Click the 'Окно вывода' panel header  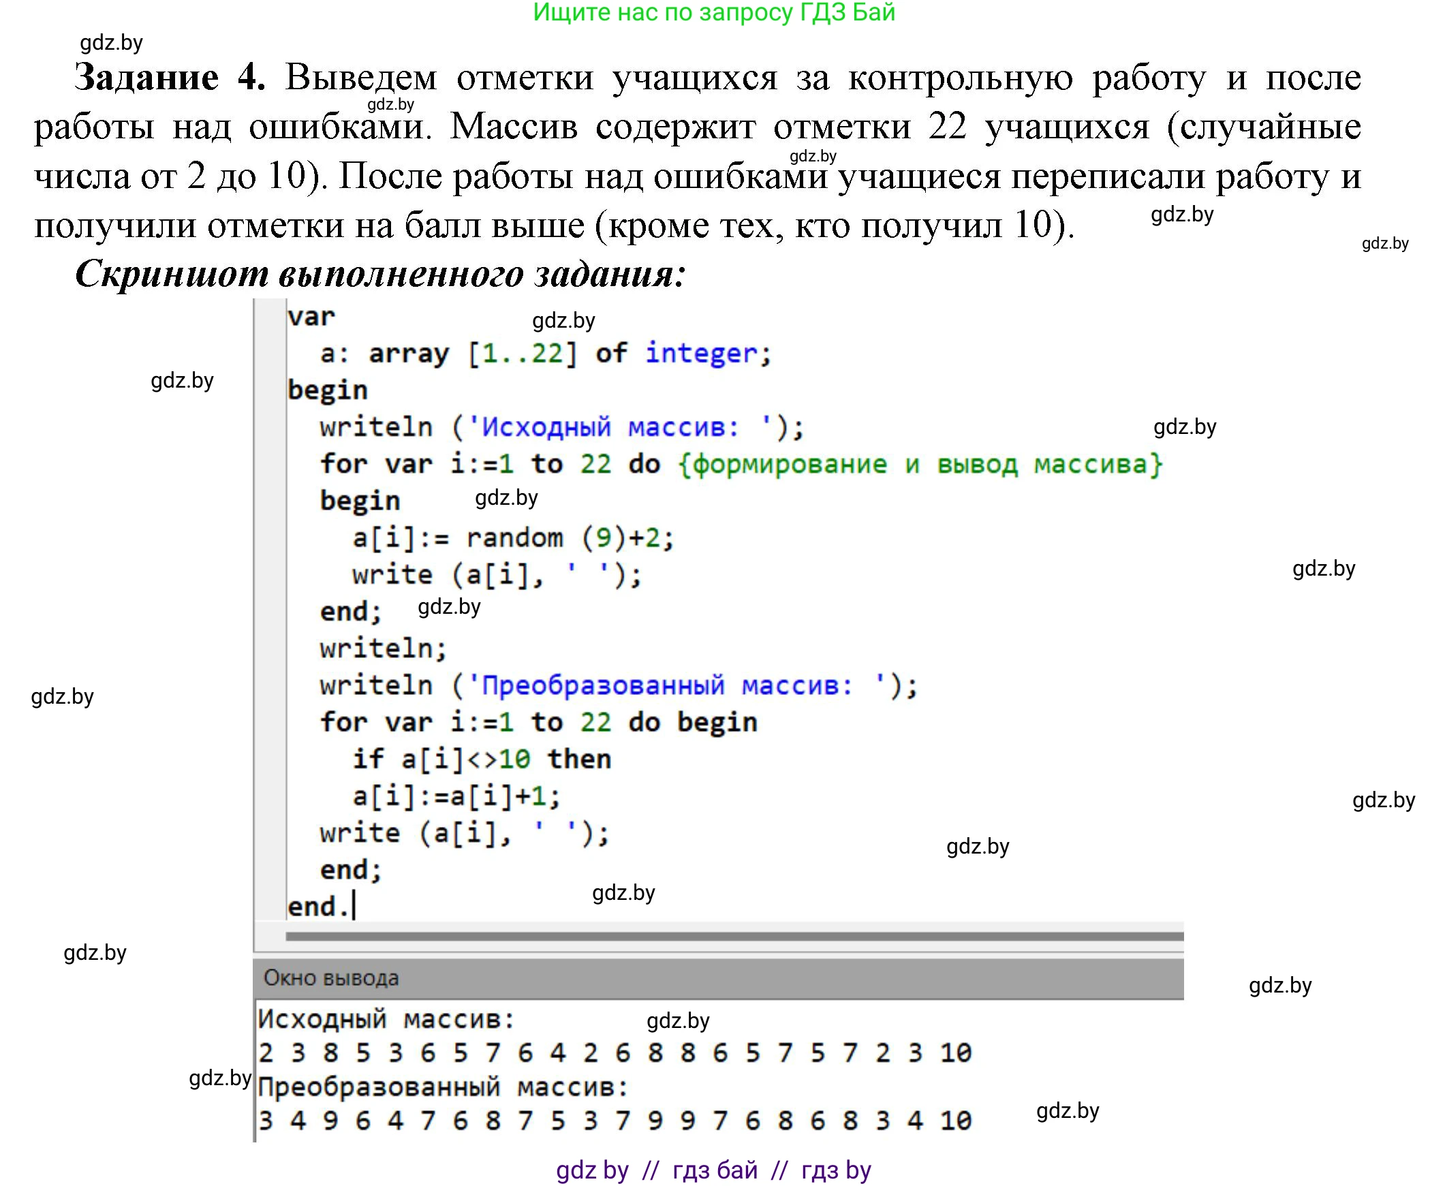(x=331, y=978)
